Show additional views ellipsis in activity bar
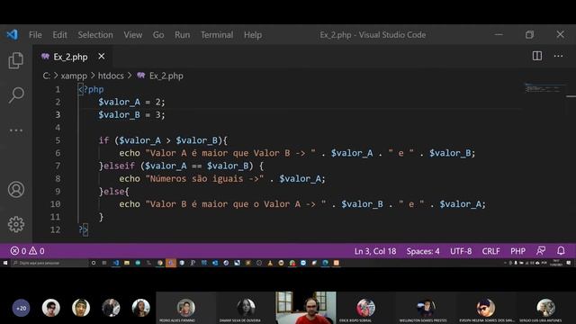The height and width of the screenshot is (324, 576). tap(16, 130)
